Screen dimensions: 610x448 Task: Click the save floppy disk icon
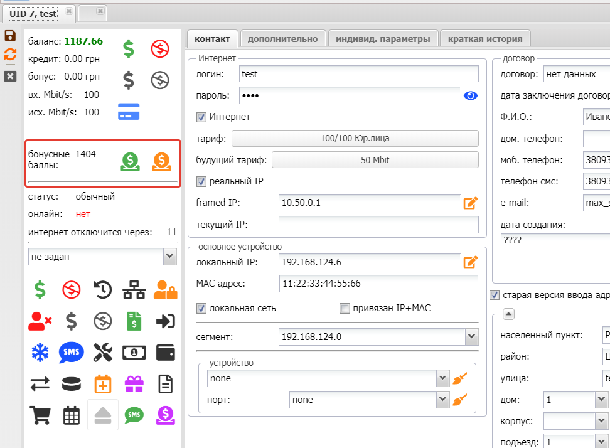[10, 36]
